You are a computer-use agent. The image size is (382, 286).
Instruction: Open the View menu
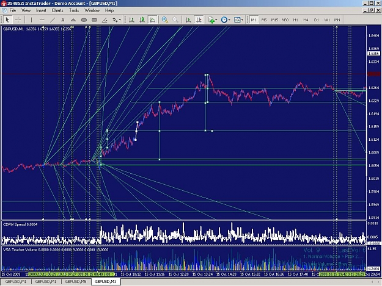pos(26,10)
